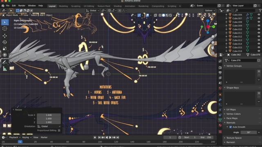
Task: Hide Cube.008 with eye icon
Action: tap(259, 22)
